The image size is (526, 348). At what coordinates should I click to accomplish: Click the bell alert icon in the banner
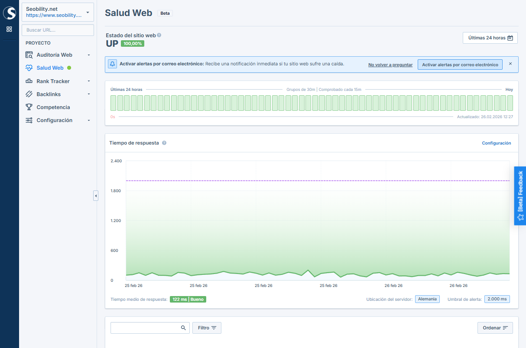tap(112, 64)
